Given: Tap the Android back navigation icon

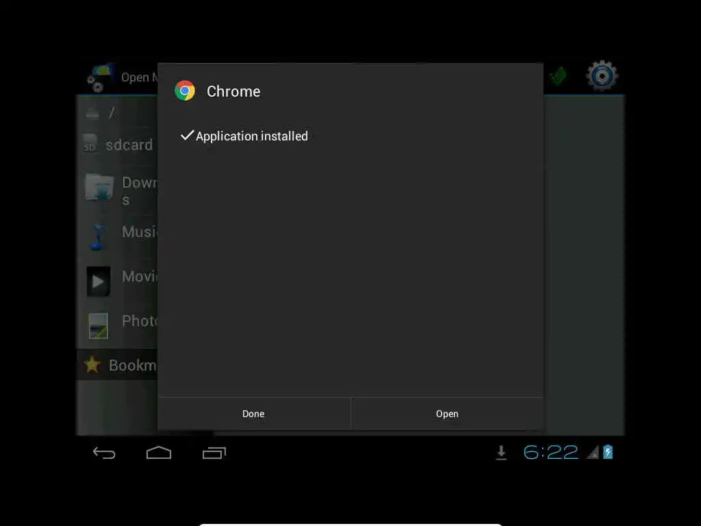Looking at the screenshot, I should 104,453.
